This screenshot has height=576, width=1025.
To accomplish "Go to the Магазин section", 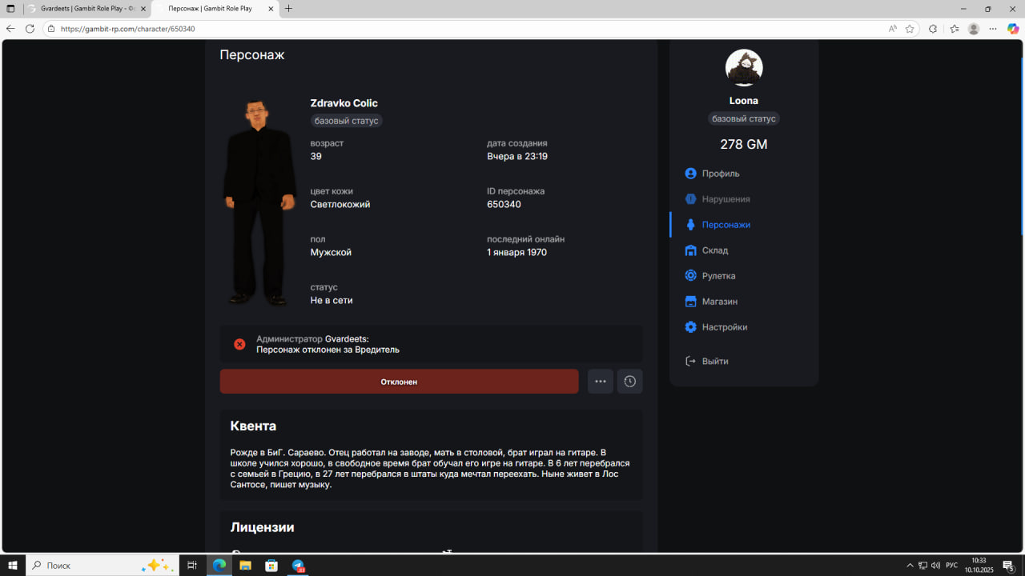I will 719,302.
